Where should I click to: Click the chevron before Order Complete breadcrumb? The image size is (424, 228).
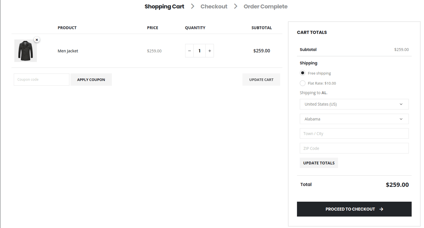pyautogui.click(x=235, y=6)
